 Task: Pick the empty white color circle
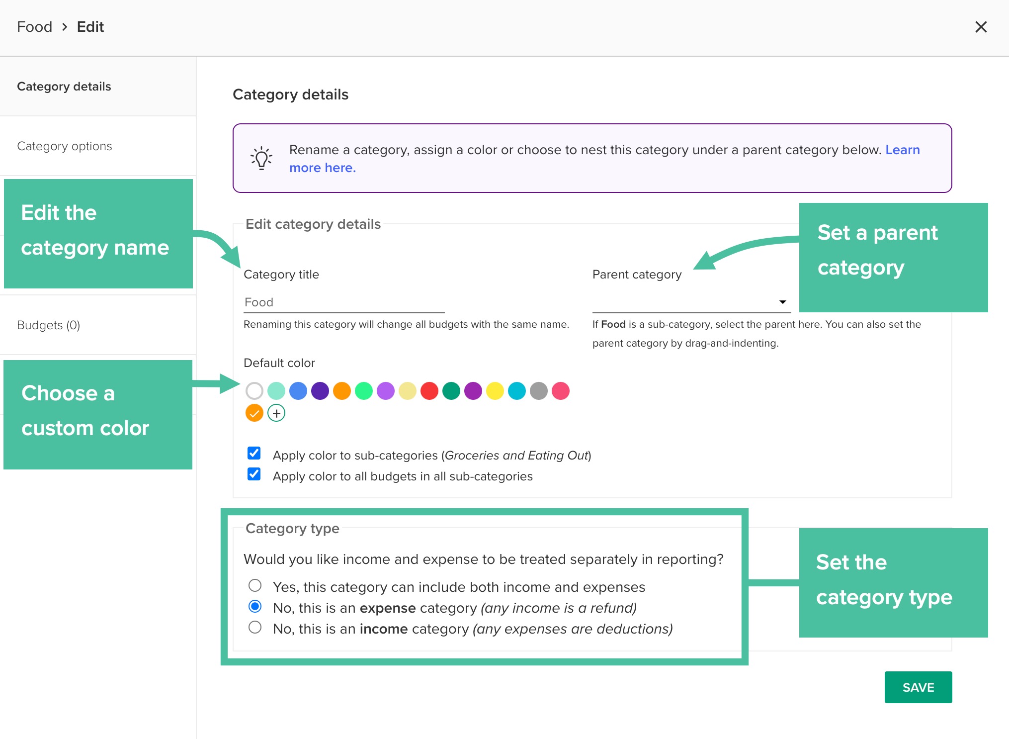pos(254,391)
